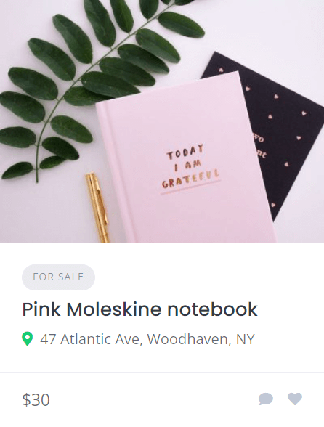Click the green location pin icon
The height and width of the screenshot is (427, 324).
(x=28, y=338)
